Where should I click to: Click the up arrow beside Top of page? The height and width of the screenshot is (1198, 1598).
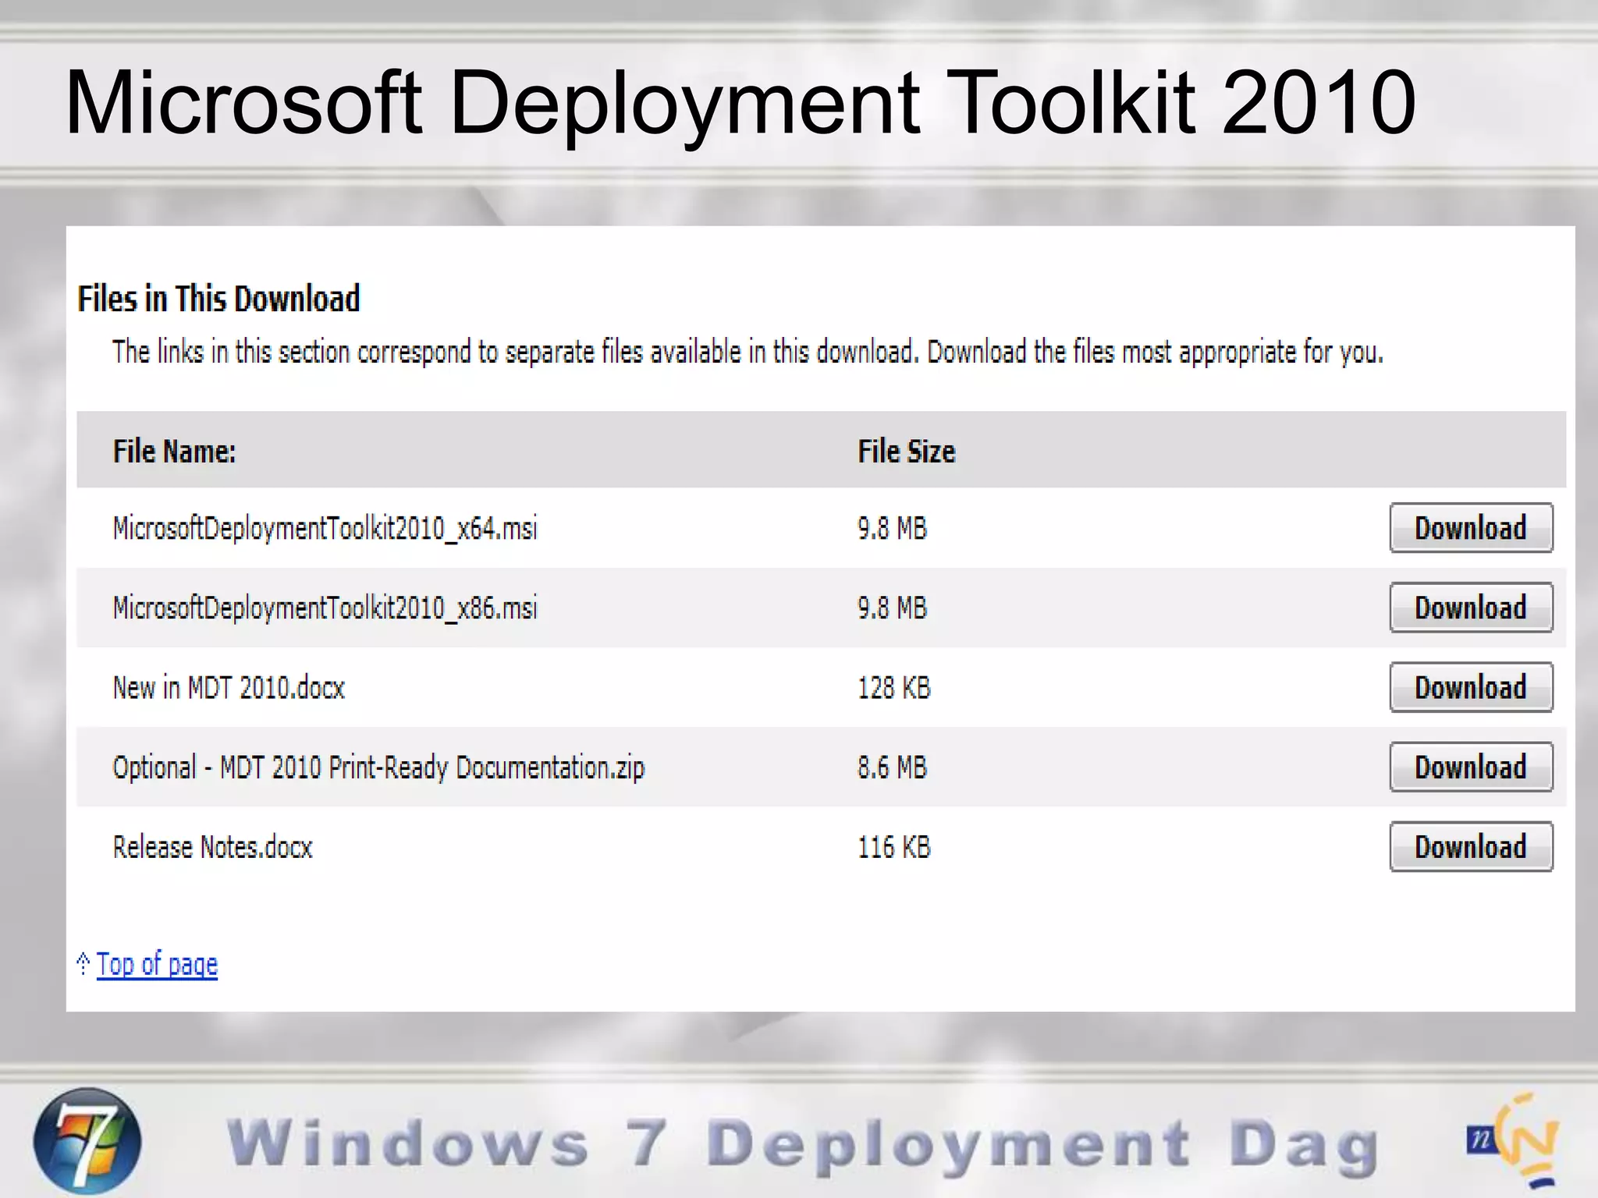[x=83, y=963]
